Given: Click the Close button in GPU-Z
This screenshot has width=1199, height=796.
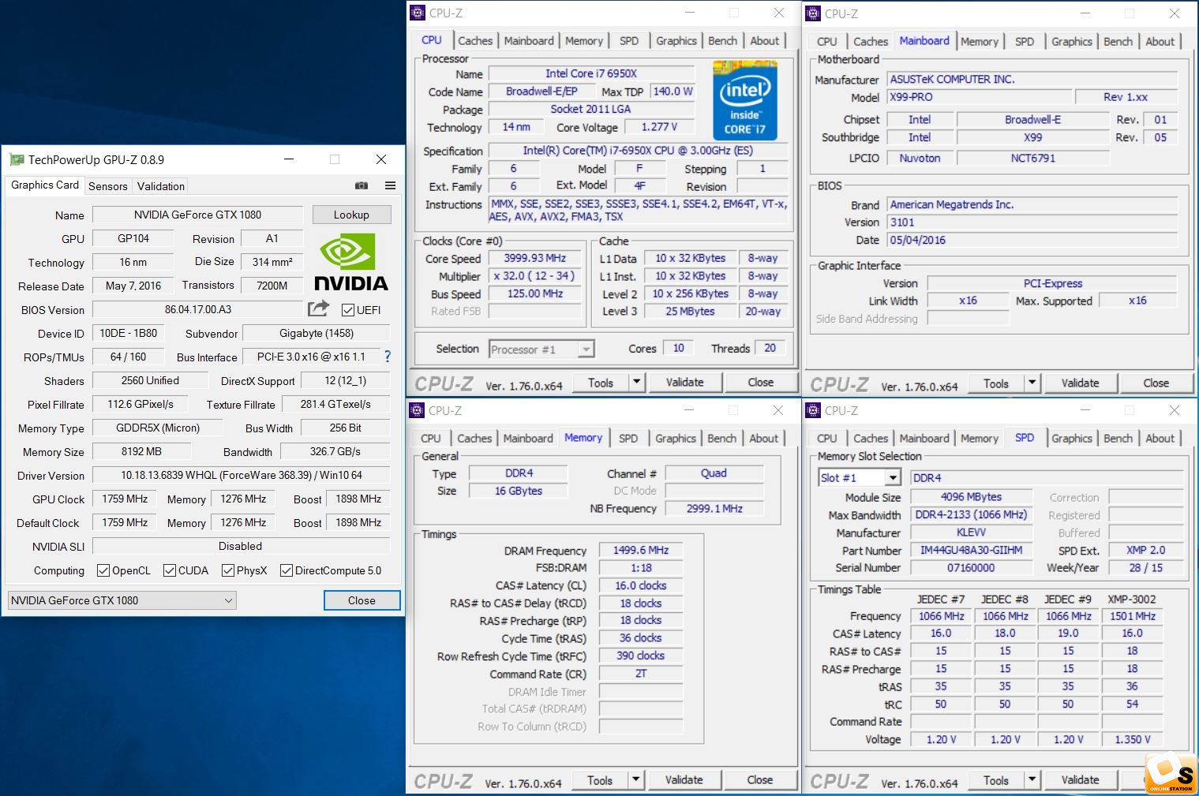Looking at the screenshot, I should coord(362,600).
